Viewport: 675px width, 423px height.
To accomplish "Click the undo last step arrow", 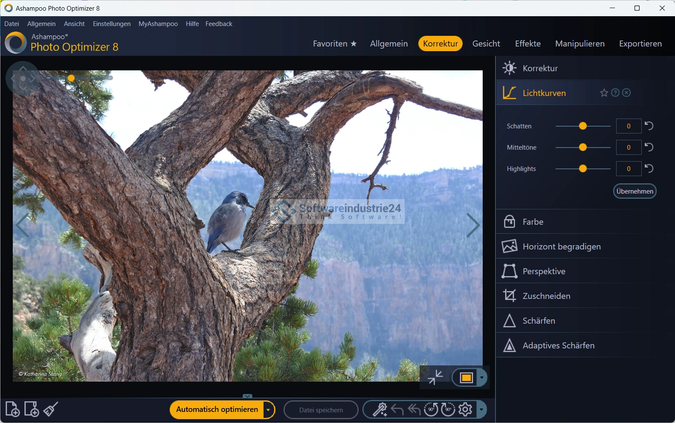I will point(397,409).
